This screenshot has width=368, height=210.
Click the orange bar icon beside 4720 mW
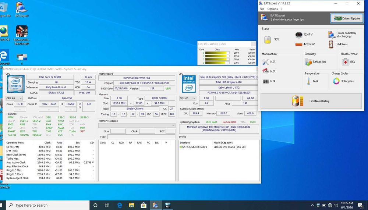pyautogui.click(x=299, y=44)
